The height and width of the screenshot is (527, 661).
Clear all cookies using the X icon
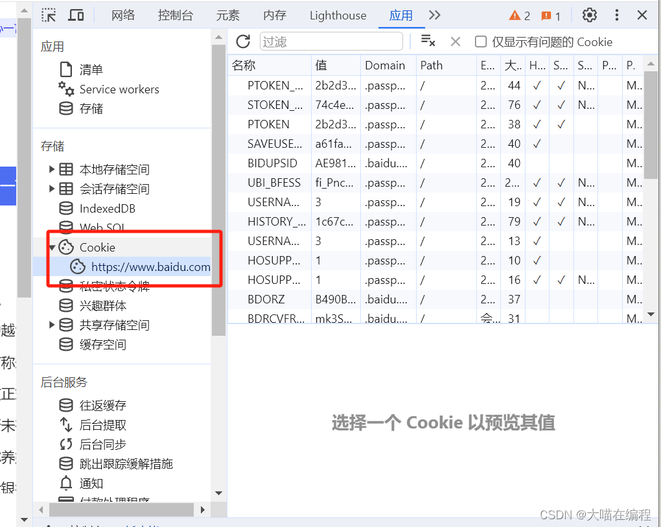(456, 41)
